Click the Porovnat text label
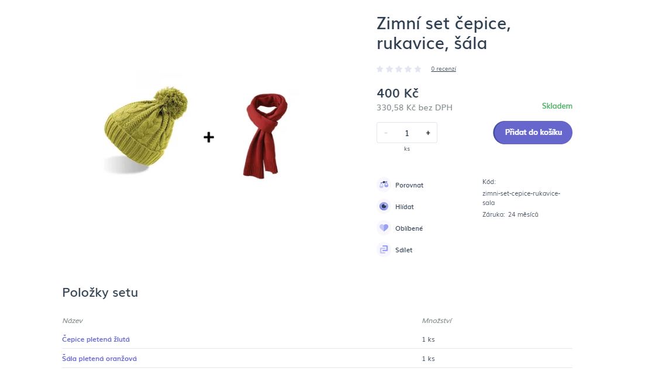The image size is (652, 382). pyautogui.click(x=409, y=185)
